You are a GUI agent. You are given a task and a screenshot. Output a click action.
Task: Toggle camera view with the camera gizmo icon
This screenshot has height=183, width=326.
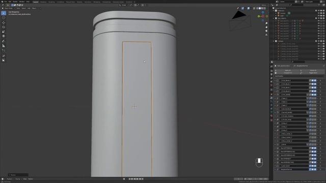[x=266, y=31]
